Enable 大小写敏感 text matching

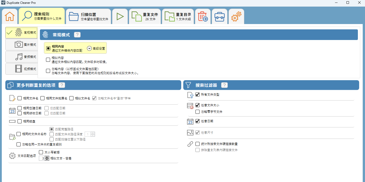(x=41, y=152)
